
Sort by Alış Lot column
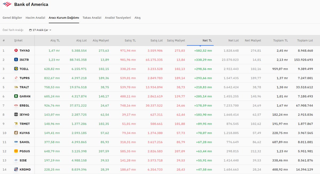coord(81,41)
